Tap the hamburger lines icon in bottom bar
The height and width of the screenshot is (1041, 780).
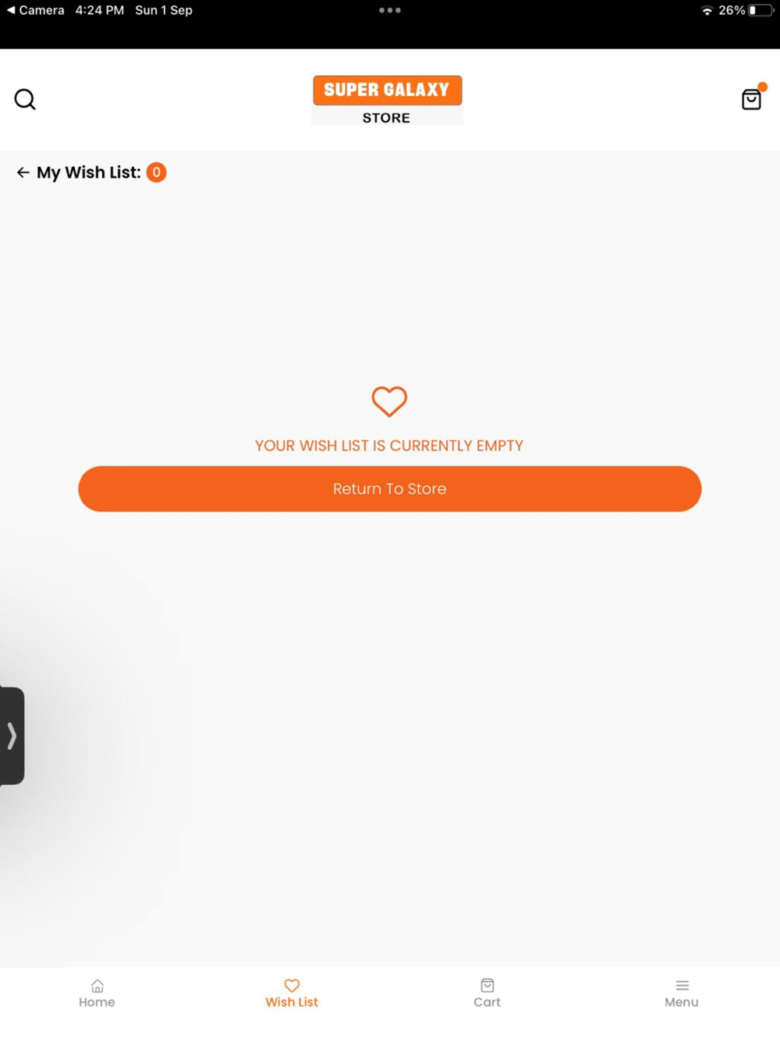[682, 986]
